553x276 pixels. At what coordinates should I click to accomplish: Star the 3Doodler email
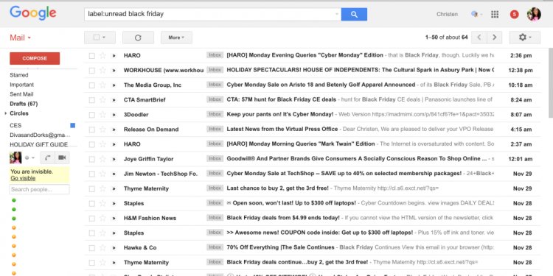pos(102,115)
